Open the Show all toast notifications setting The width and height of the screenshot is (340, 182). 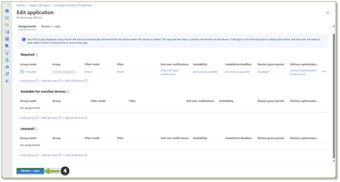[169, 72]
